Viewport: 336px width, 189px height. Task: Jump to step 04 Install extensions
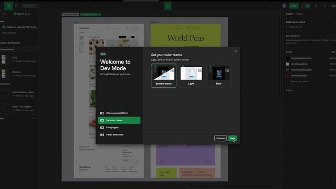click(x=119, y=134)
